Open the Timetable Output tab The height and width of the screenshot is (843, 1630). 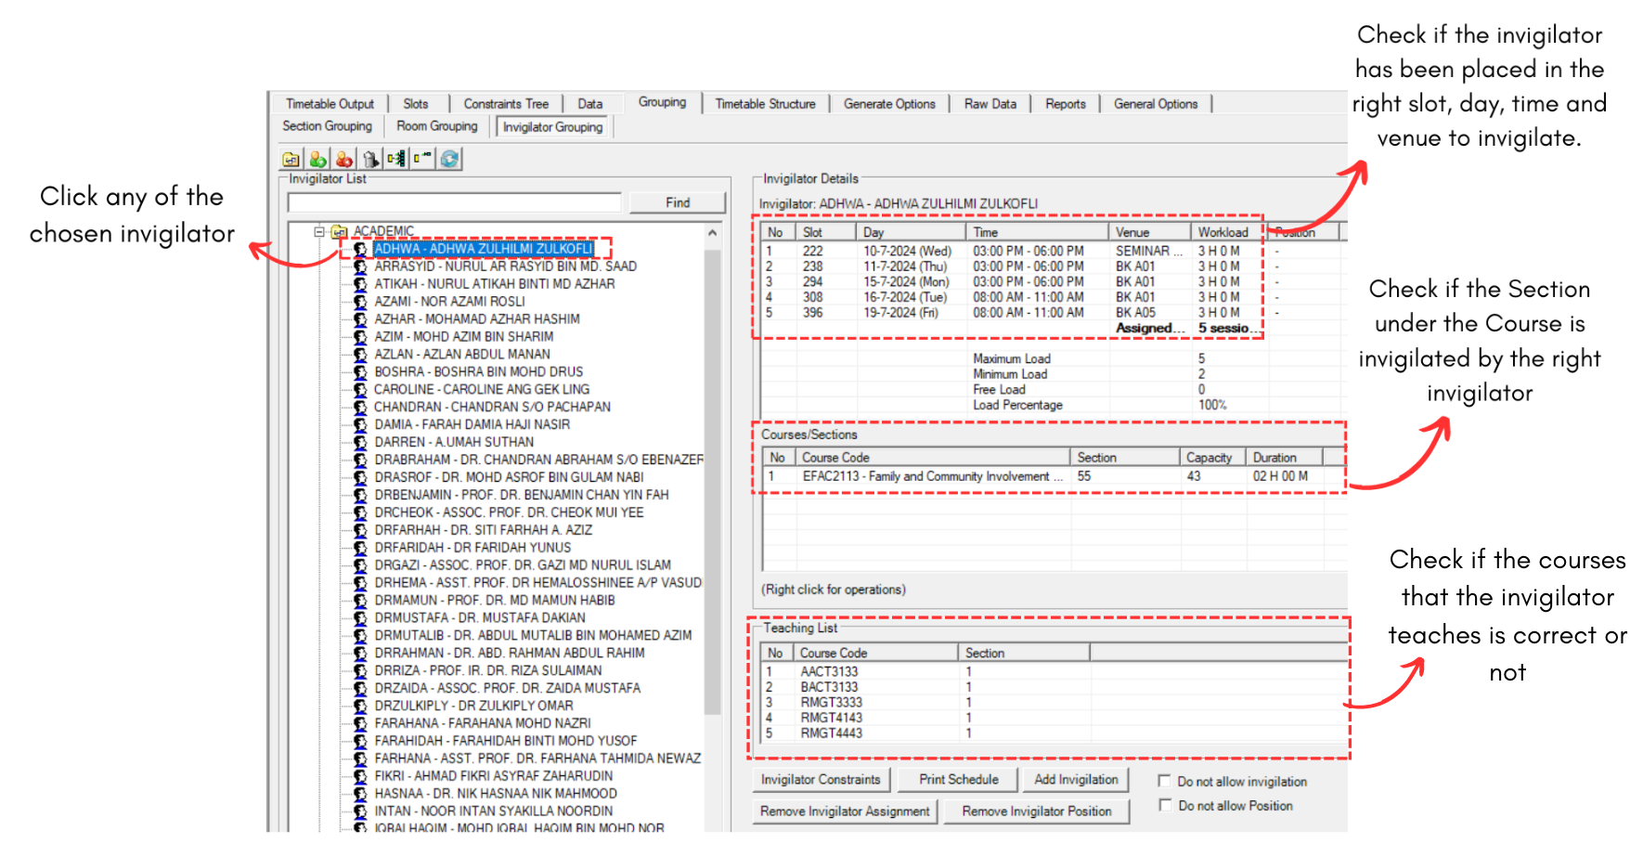coord(330,104)
